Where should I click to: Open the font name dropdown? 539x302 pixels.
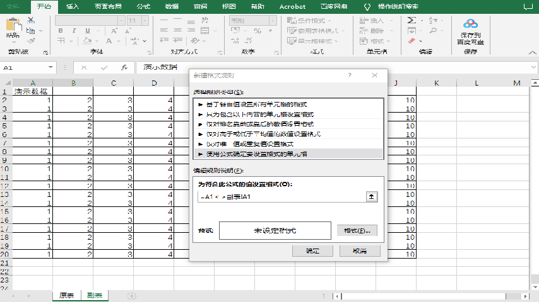(121, 21)
